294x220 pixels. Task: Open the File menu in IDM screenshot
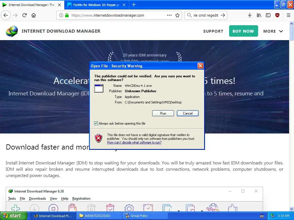(x=22, y=199)
